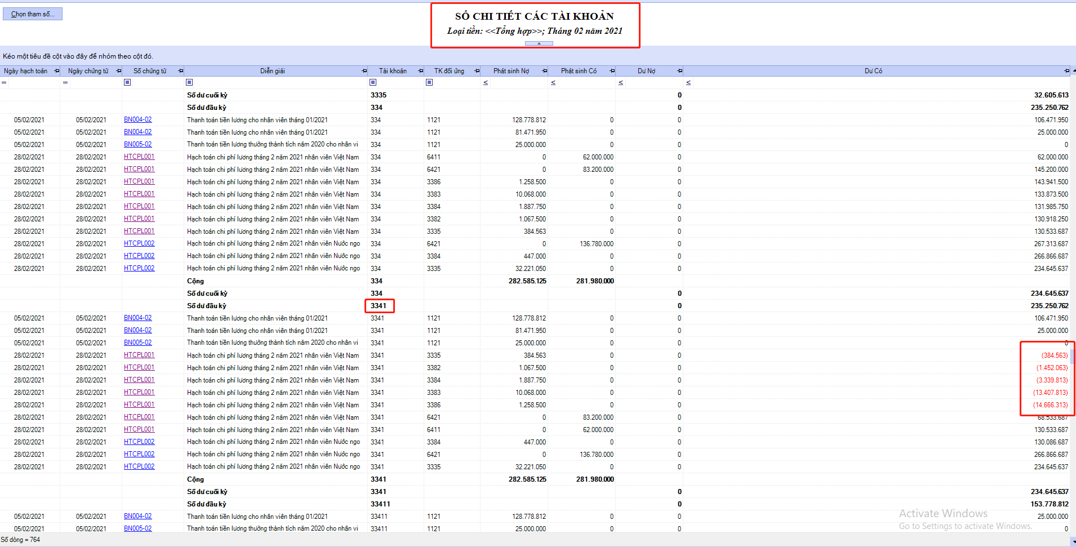Change filter operator for Phát sinh Nợ
Image resolution: width=1076 pixels, height=547 pixels.
click(x=486, y=83)
